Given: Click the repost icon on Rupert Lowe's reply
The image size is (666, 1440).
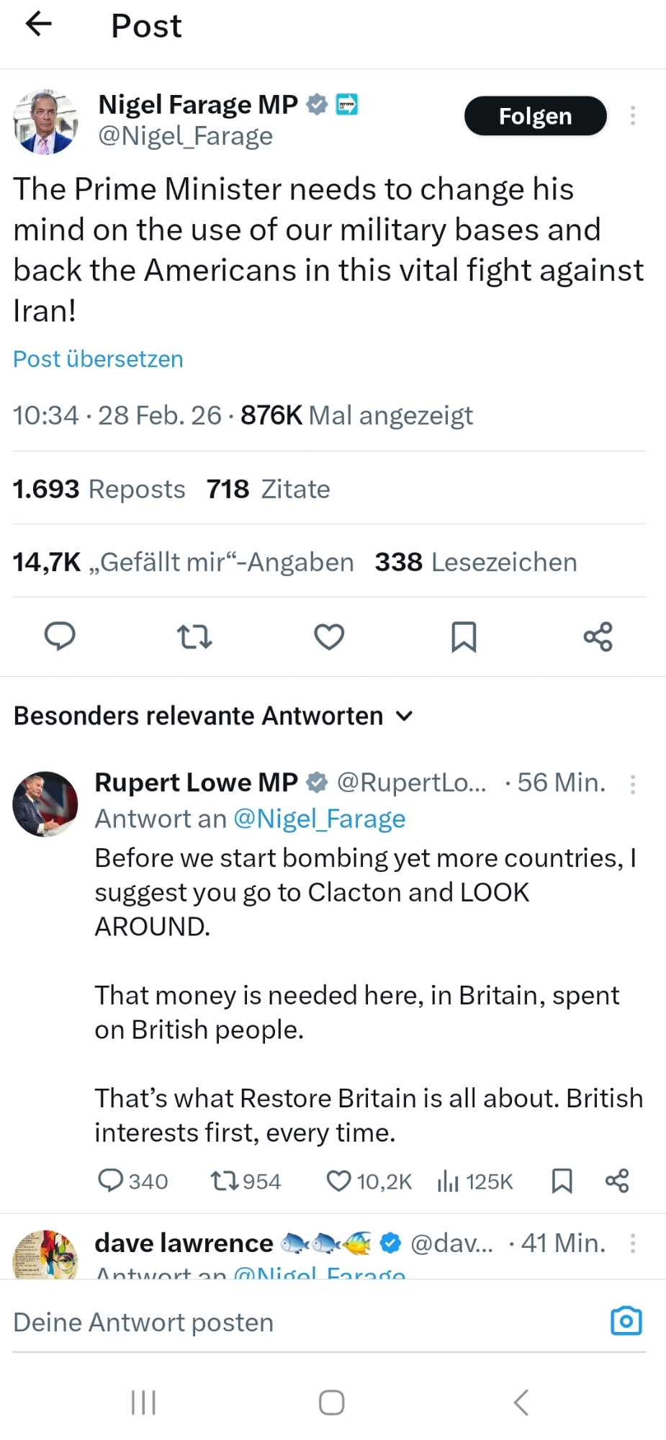Looking at the screenshot, I should (222, 1181).
